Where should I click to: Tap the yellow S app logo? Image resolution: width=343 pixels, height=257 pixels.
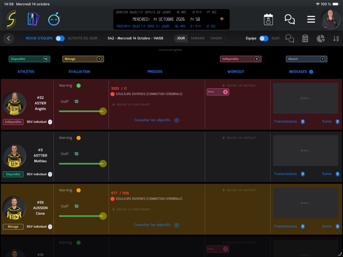11,19
